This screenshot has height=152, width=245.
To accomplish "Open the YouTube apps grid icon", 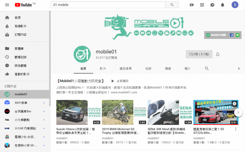I will point(202,5).
